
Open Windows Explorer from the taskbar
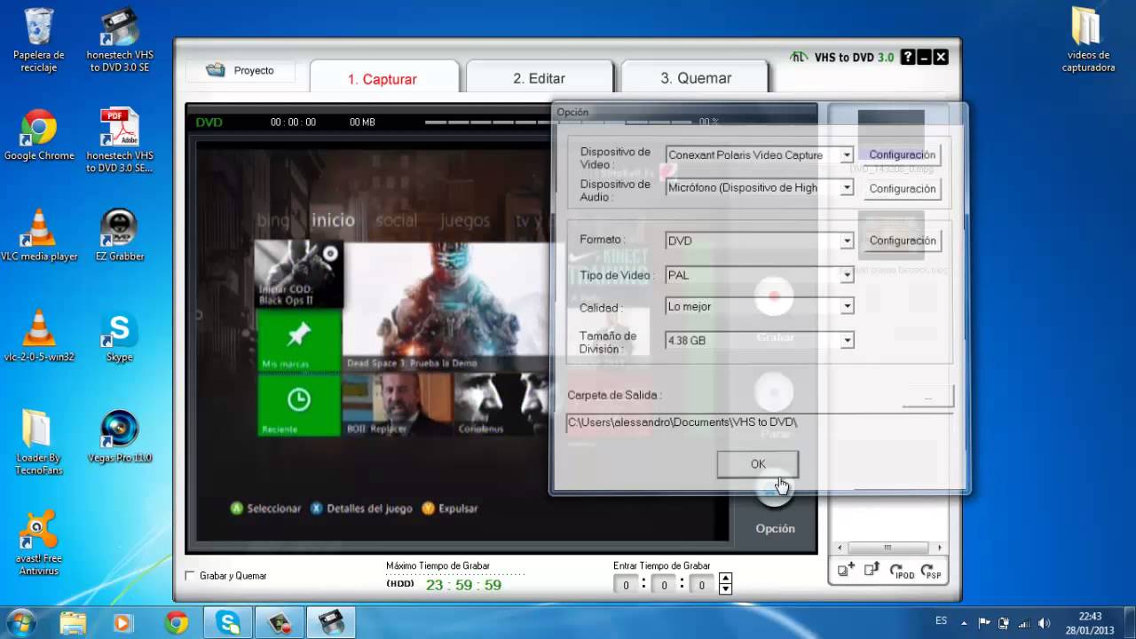[x=73, y=622]
